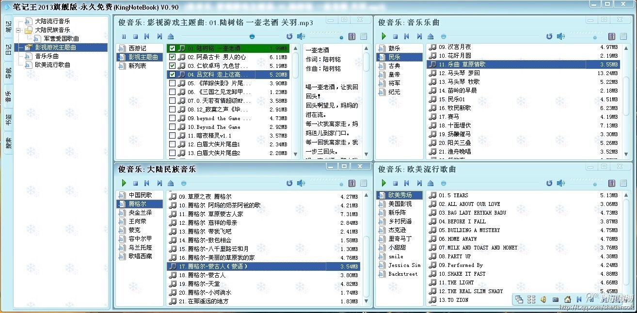Toggle the lyrics panel icon in 影视游戏主题曲 player
637x313 pixels.
[x=352, y=36]
